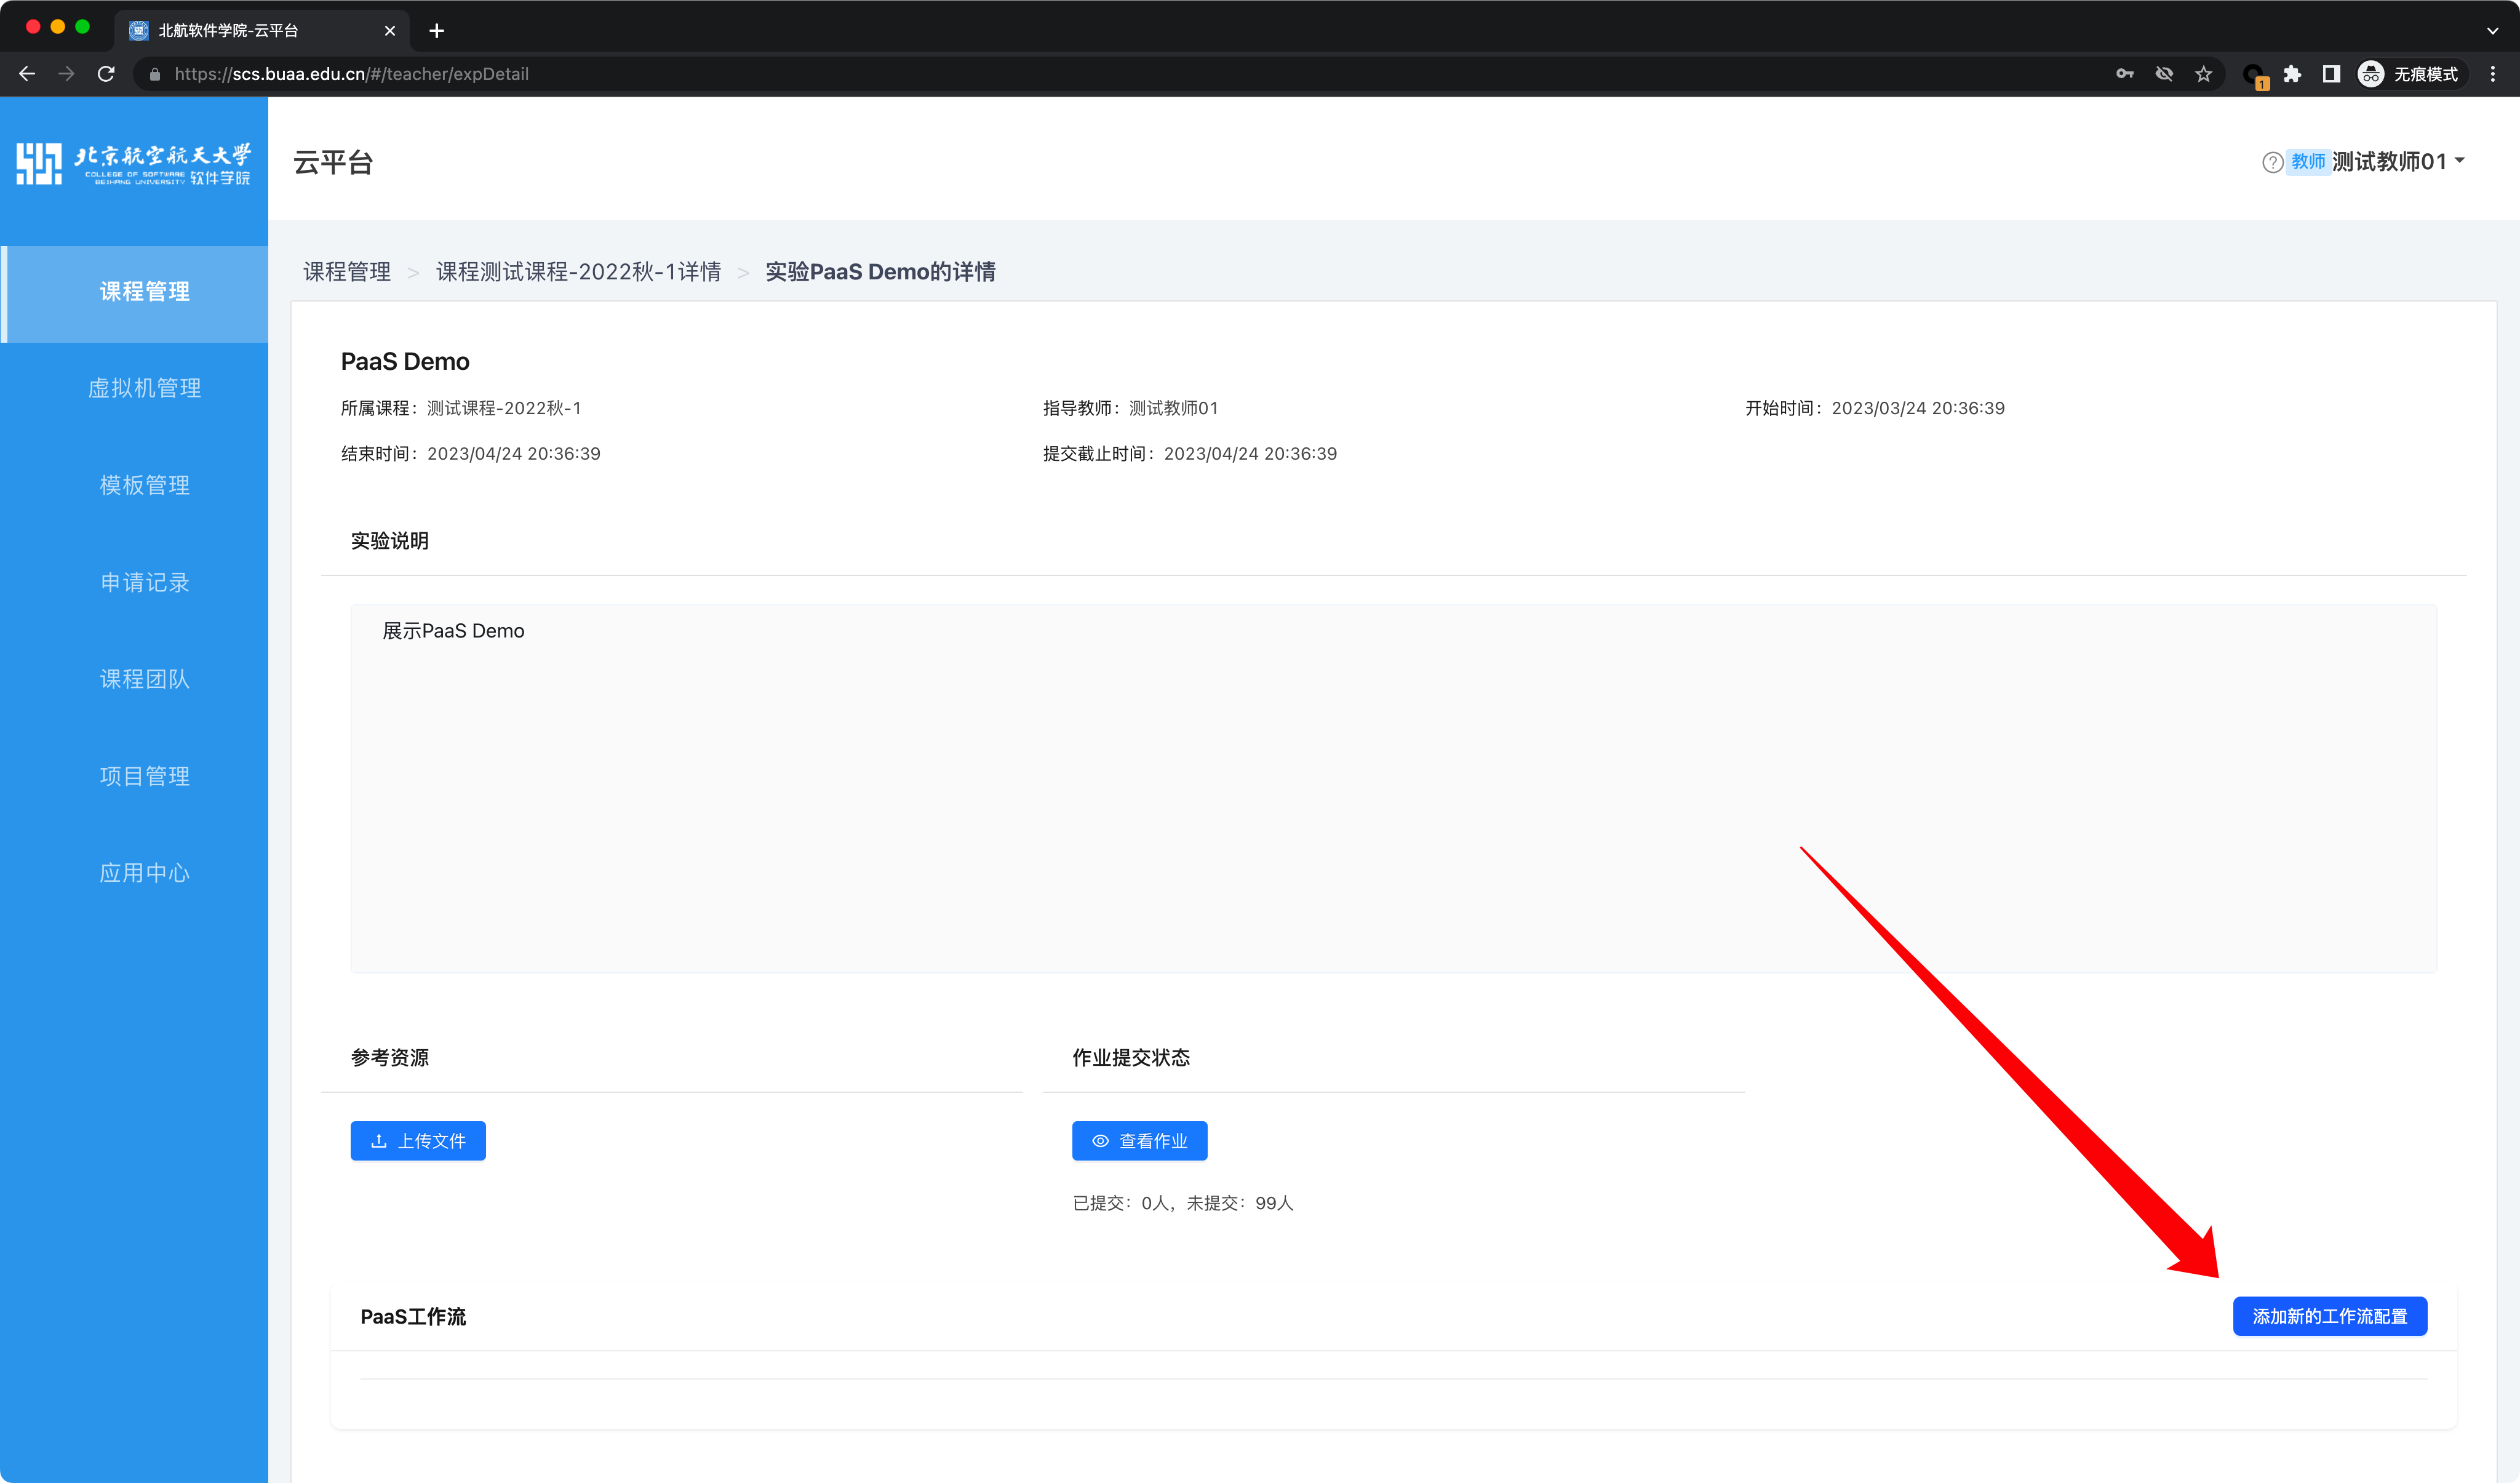Go to 申请记录 sidebar item
The image size is (2520, 1483).
point(144,582)
